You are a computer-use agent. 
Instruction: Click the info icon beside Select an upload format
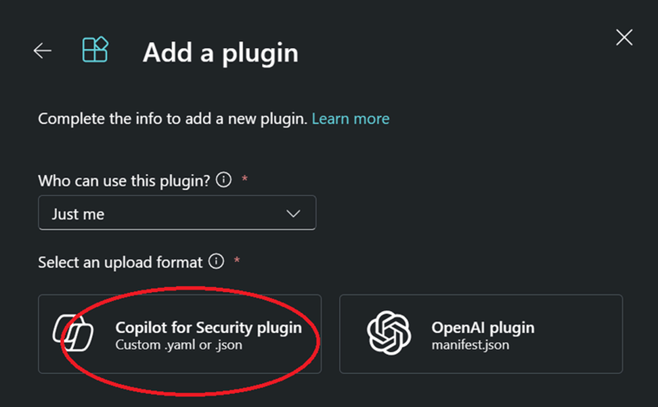click(x=216, y=261)
